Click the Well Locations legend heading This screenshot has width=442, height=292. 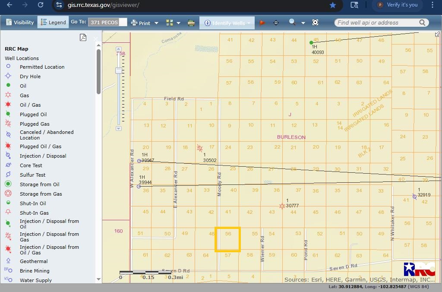pyautogui.click(x=22, y=58)
